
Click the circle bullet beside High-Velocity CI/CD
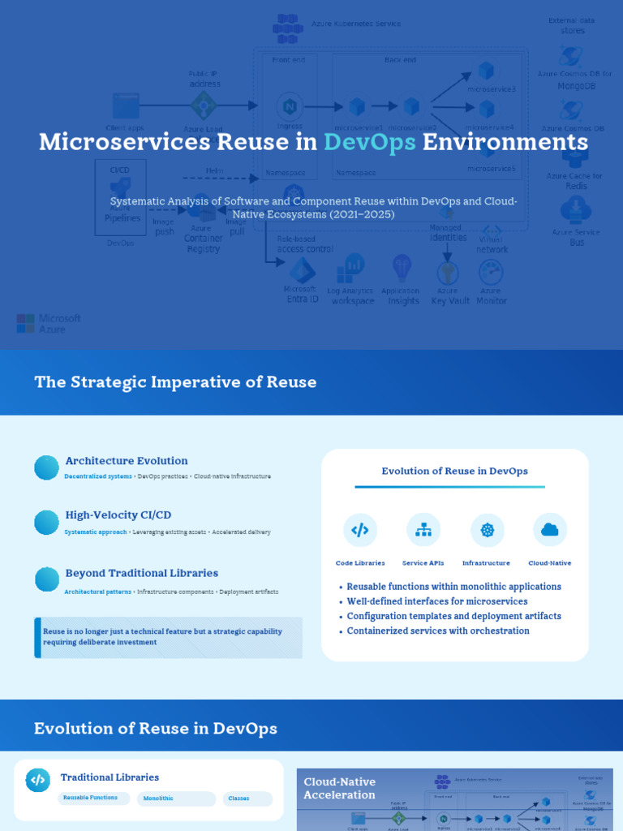[46, 523]
